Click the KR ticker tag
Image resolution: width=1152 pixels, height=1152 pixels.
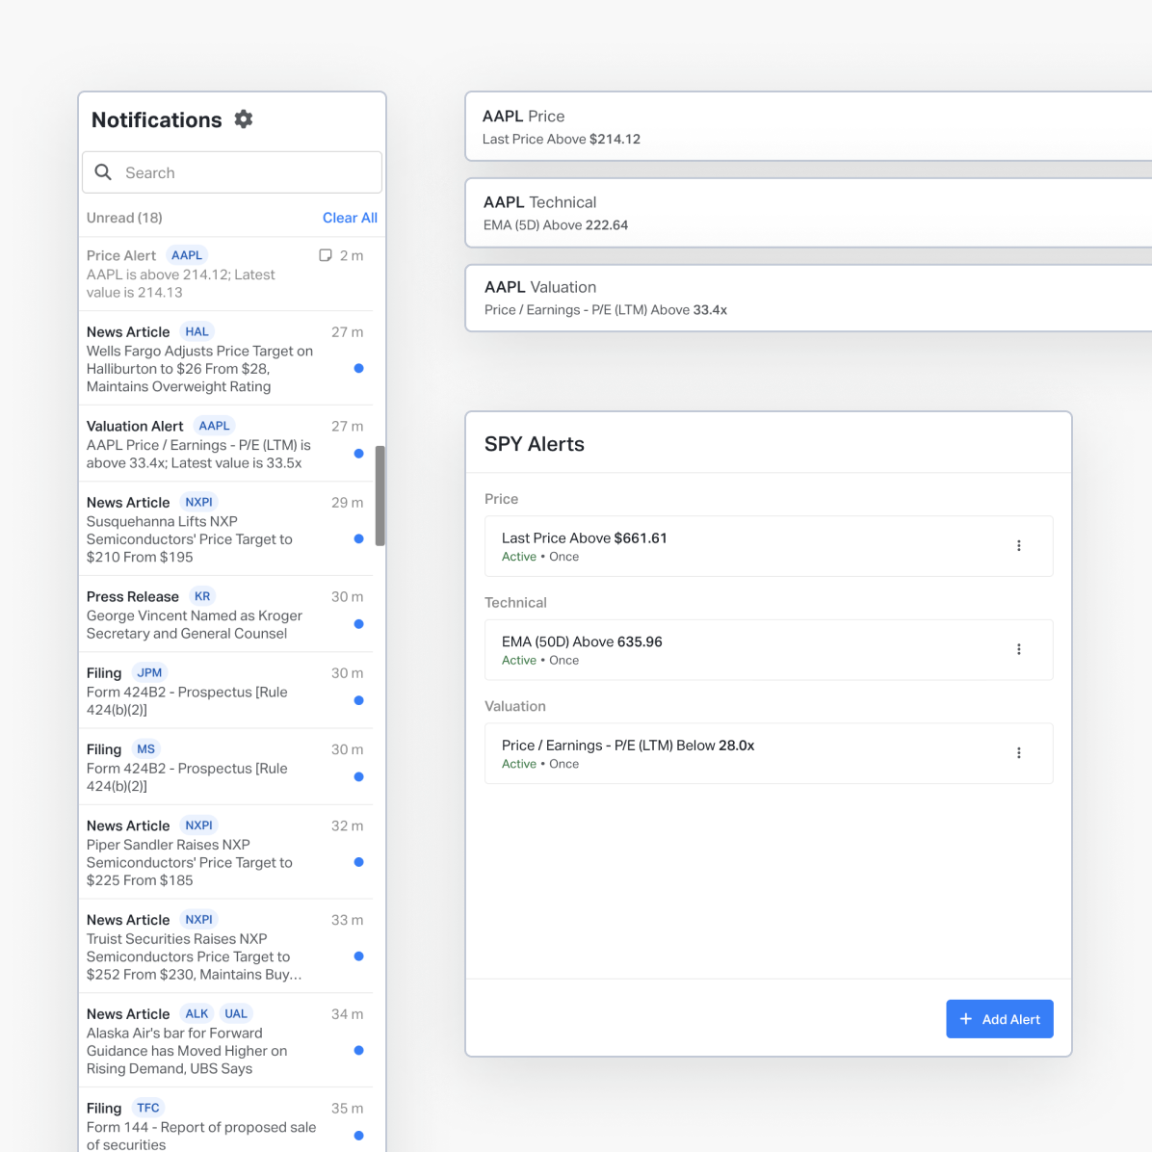(x=202, y=596)
